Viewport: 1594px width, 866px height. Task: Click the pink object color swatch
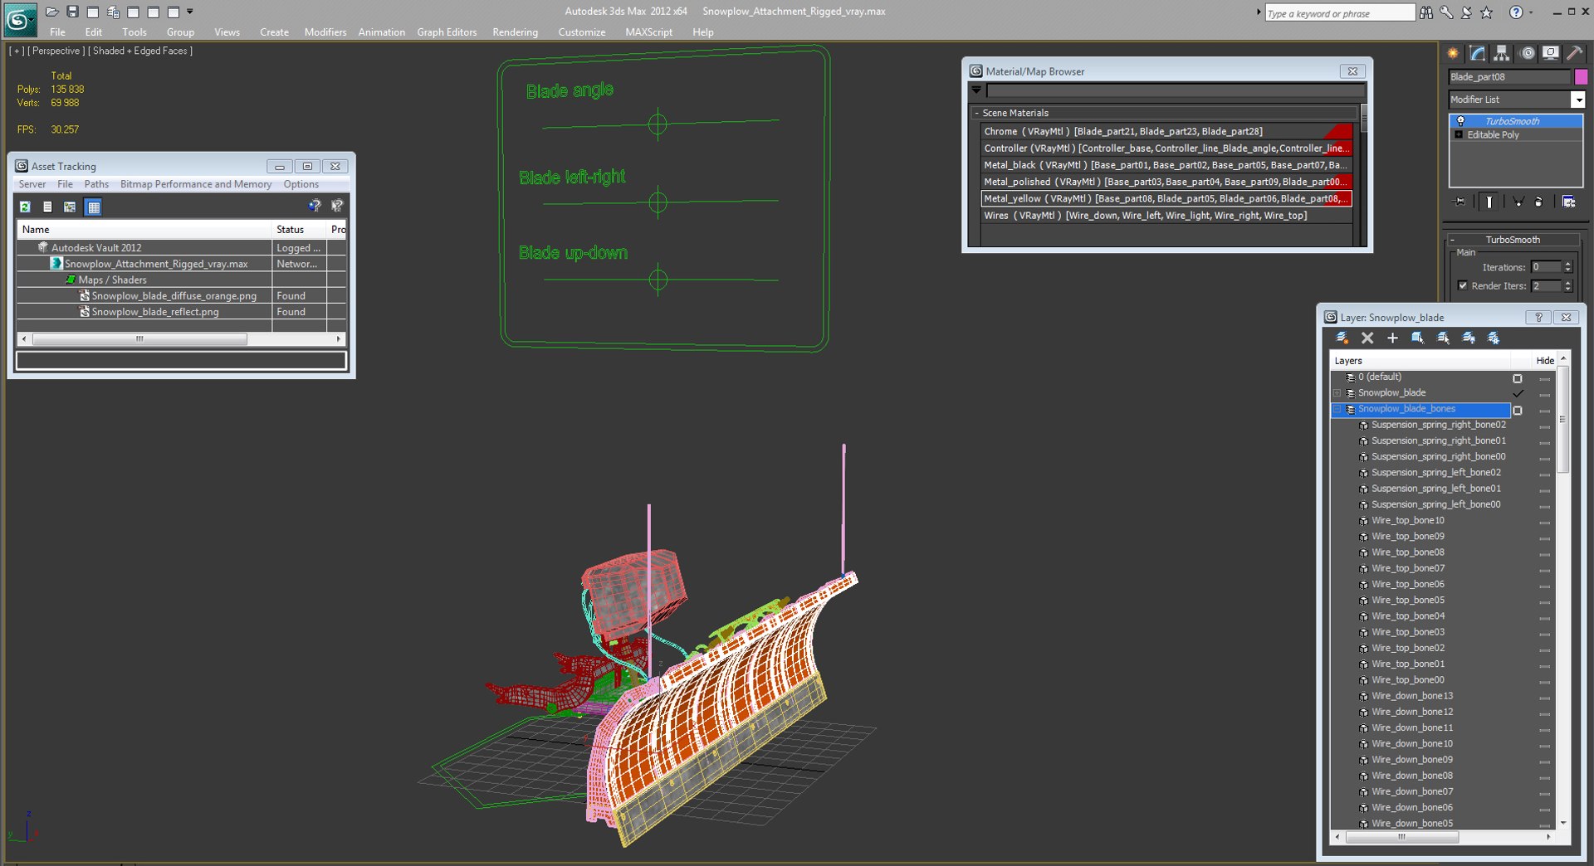click(x=1581, y=77)
